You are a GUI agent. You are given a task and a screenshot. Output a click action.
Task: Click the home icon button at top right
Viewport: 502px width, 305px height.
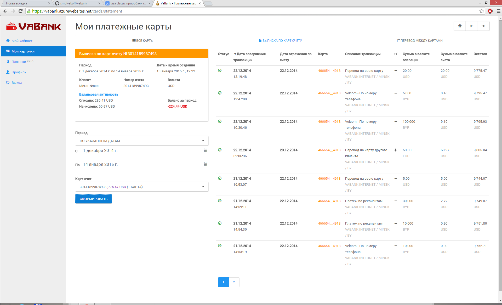click(x=460, y=26)
